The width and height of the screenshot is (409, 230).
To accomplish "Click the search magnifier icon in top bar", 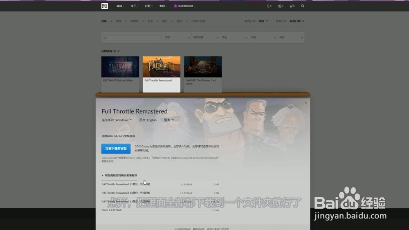I will (x=303, y=6).
